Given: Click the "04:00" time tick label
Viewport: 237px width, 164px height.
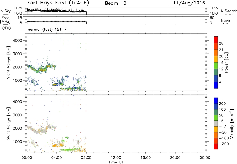Looking at the screenshot, I should point(56,158).
